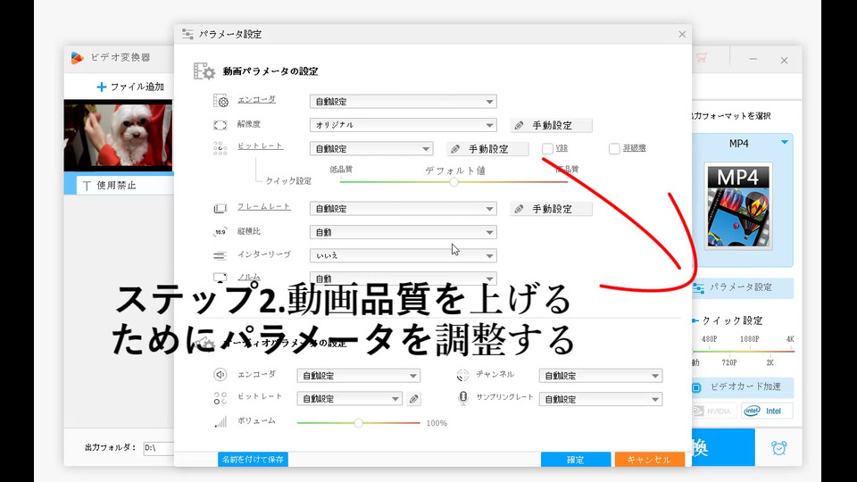This screenshot has width=857, height=482.
Task: Click the video parameter settings header icon
Action: (204, 71)
